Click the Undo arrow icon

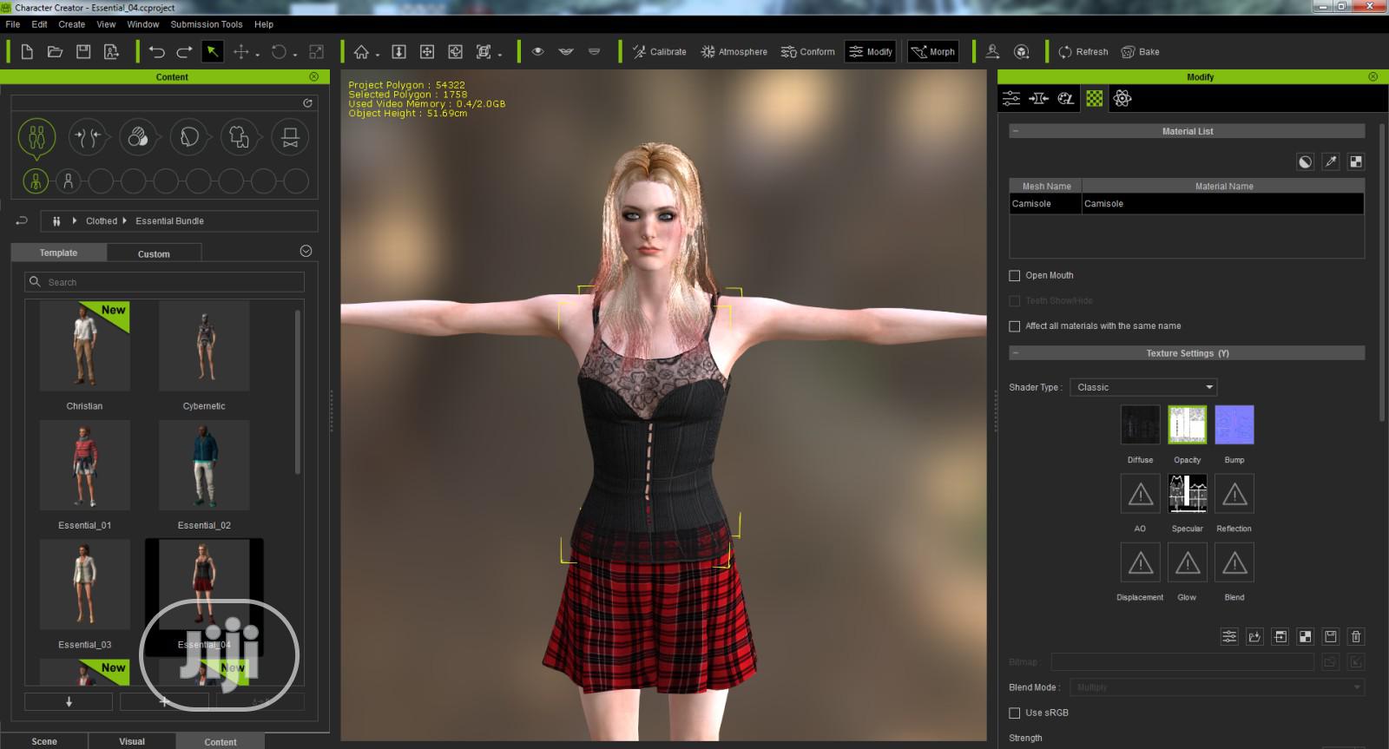click(156, 52)
